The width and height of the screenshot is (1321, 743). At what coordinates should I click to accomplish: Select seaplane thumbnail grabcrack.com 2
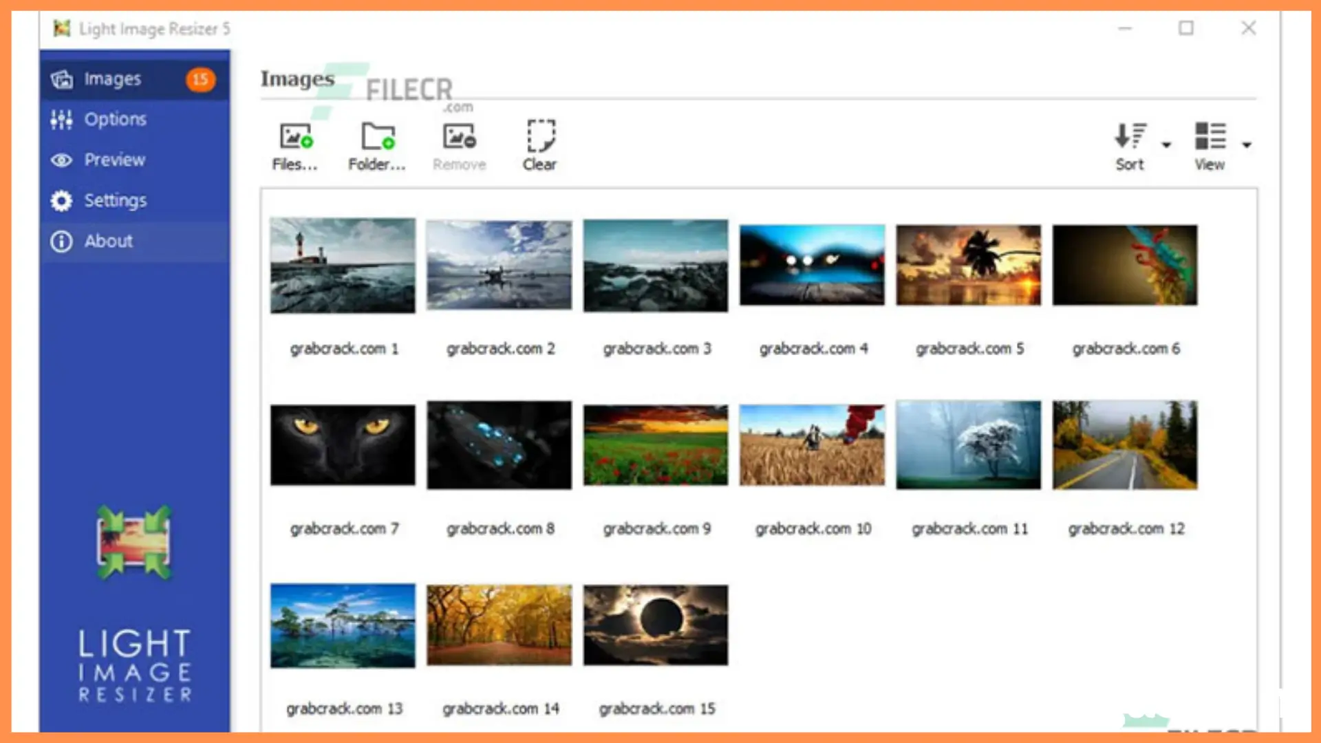499,265
